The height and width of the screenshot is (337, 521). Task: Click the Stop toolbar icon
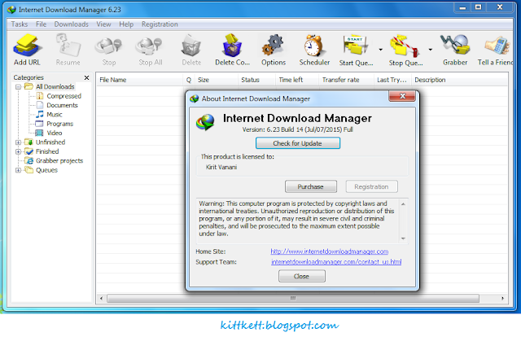coord(108,46)
